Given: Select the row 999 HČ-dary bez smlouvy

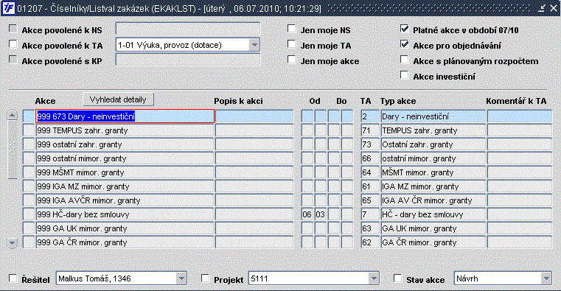Looking at the screenshot, I should [125, 214].
